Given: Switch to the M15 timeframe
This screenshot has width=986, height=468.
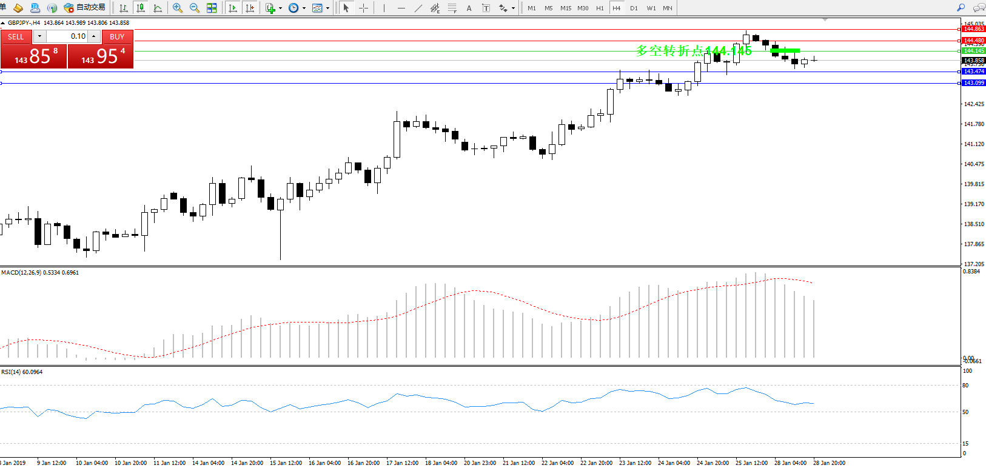Looking at the screenshot, I should click(566, 8).
